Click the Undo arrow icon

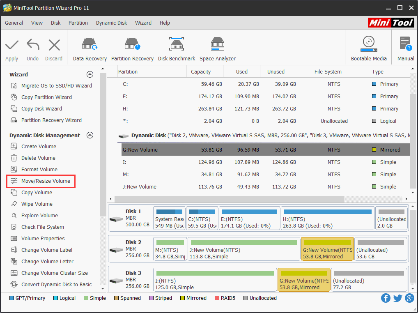(33, 45)
